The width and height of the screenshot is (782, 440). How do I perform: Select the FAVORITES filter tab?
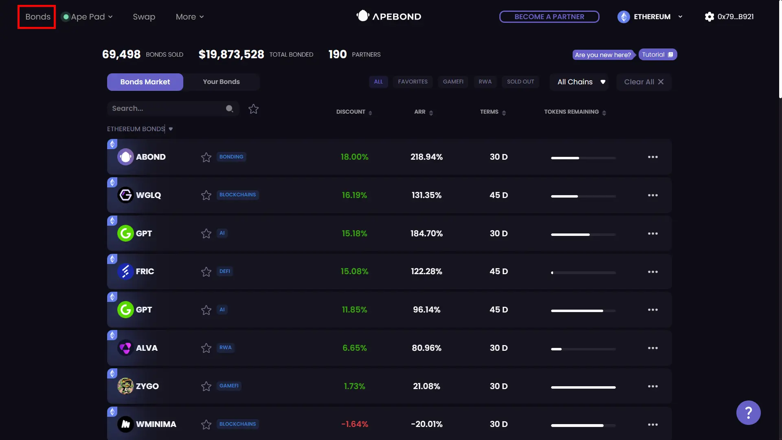tap(413, 82)
